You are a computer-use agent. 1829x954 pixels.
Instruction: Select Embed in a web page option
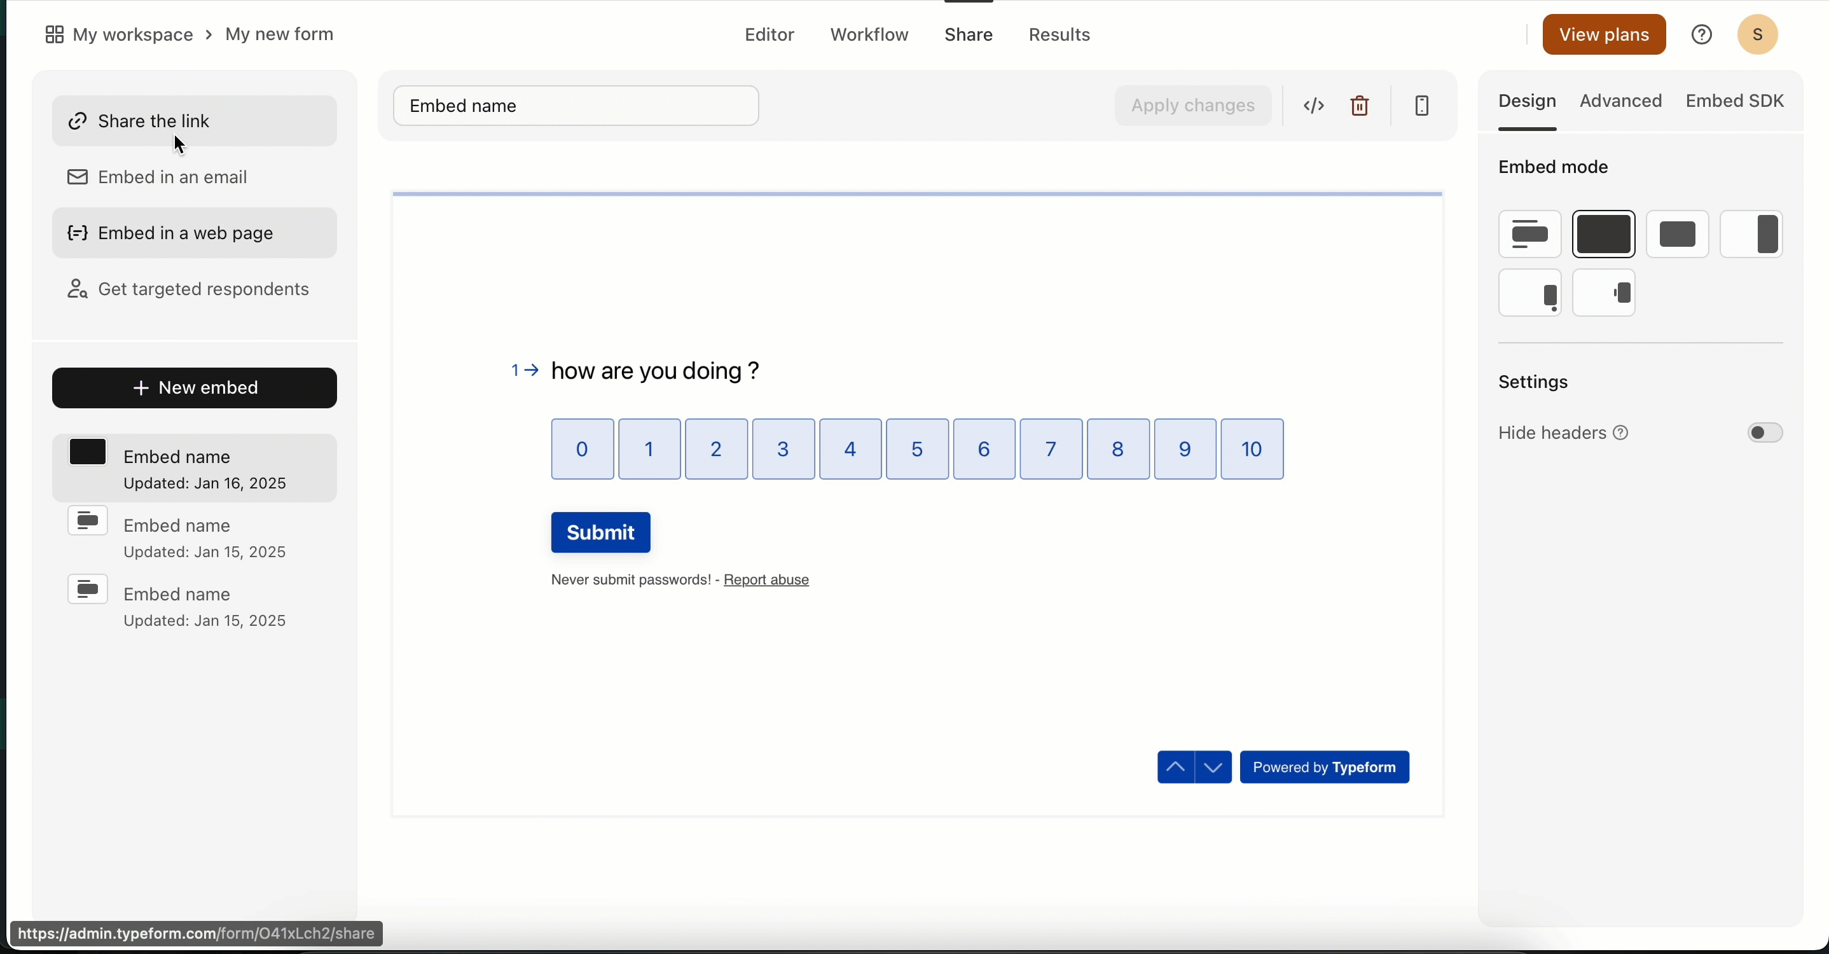coord(195,233)
